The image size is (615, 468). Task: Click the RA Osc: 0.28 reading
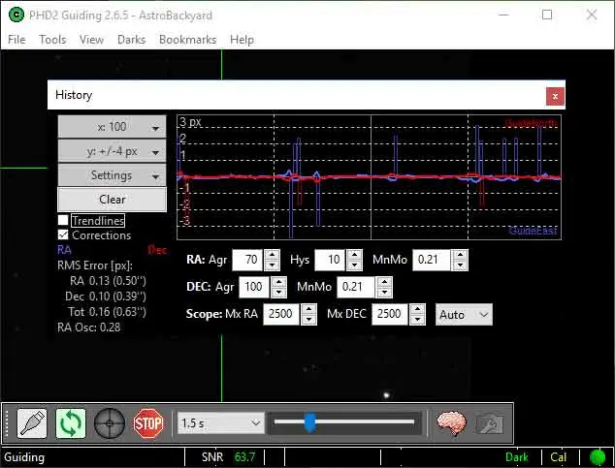[x=89, y=328]
